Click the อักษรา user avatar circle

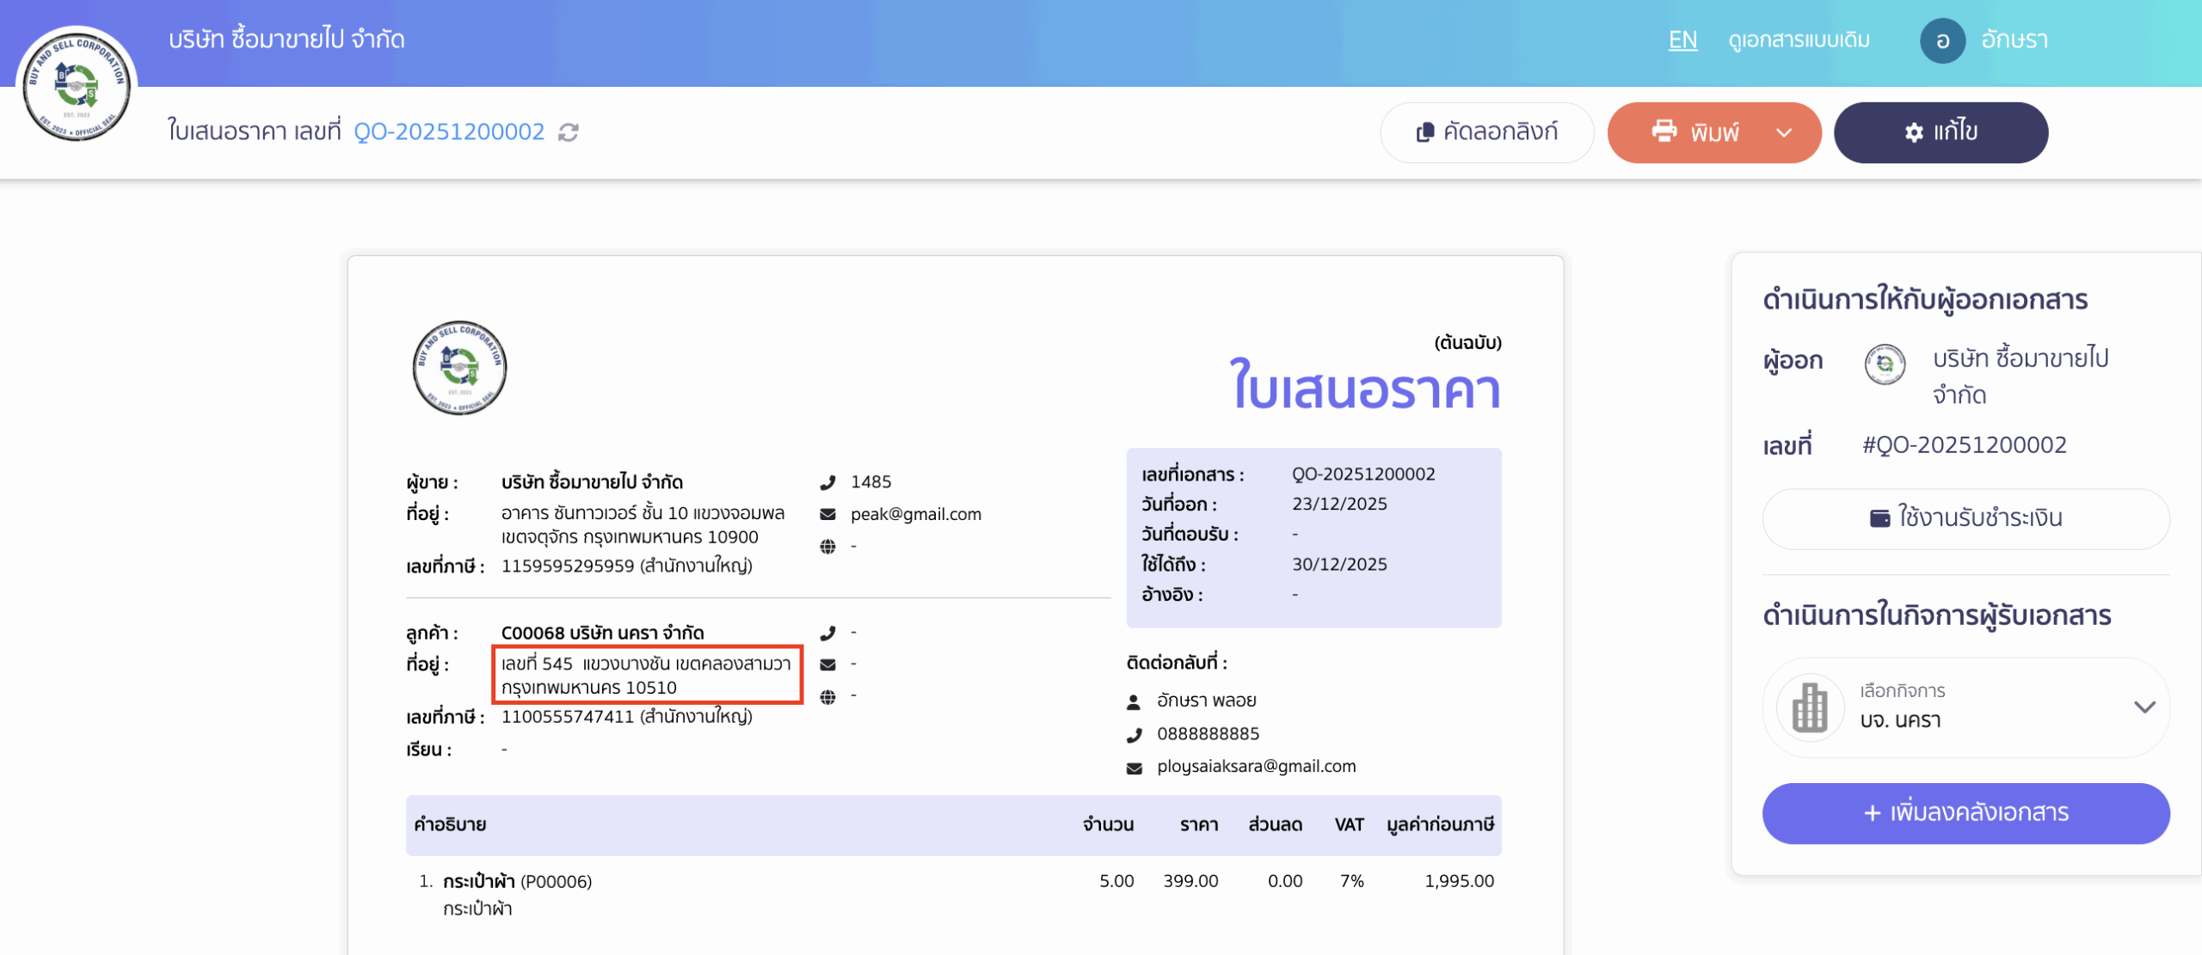coord(1943,40)
